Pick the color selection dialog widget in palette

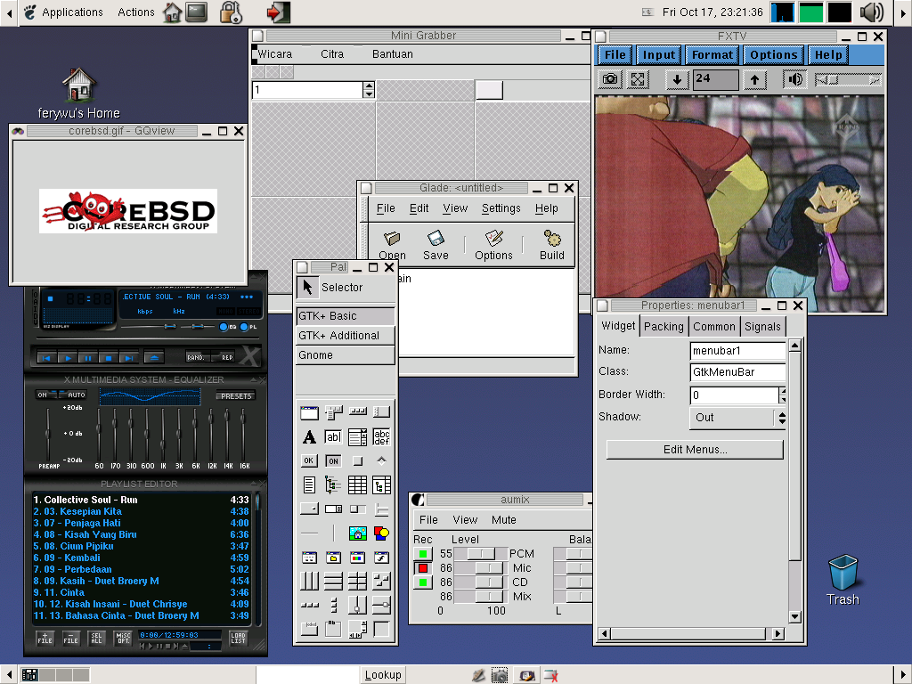point(357,558)
